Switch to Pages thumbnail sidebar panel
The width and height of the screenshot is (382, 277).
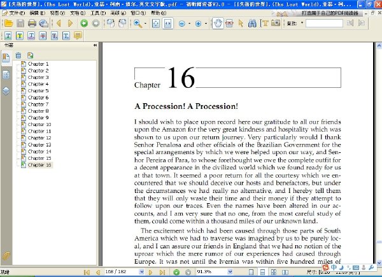(6, 75)
